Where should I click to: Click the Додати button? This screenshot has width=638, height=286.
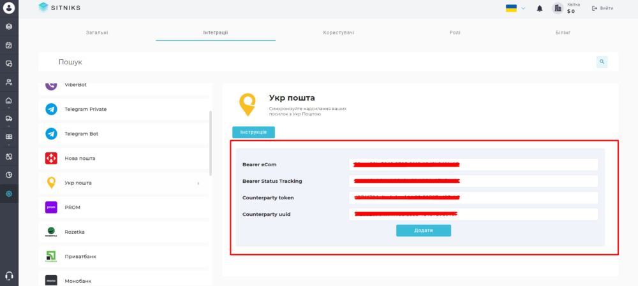[424, 231]
